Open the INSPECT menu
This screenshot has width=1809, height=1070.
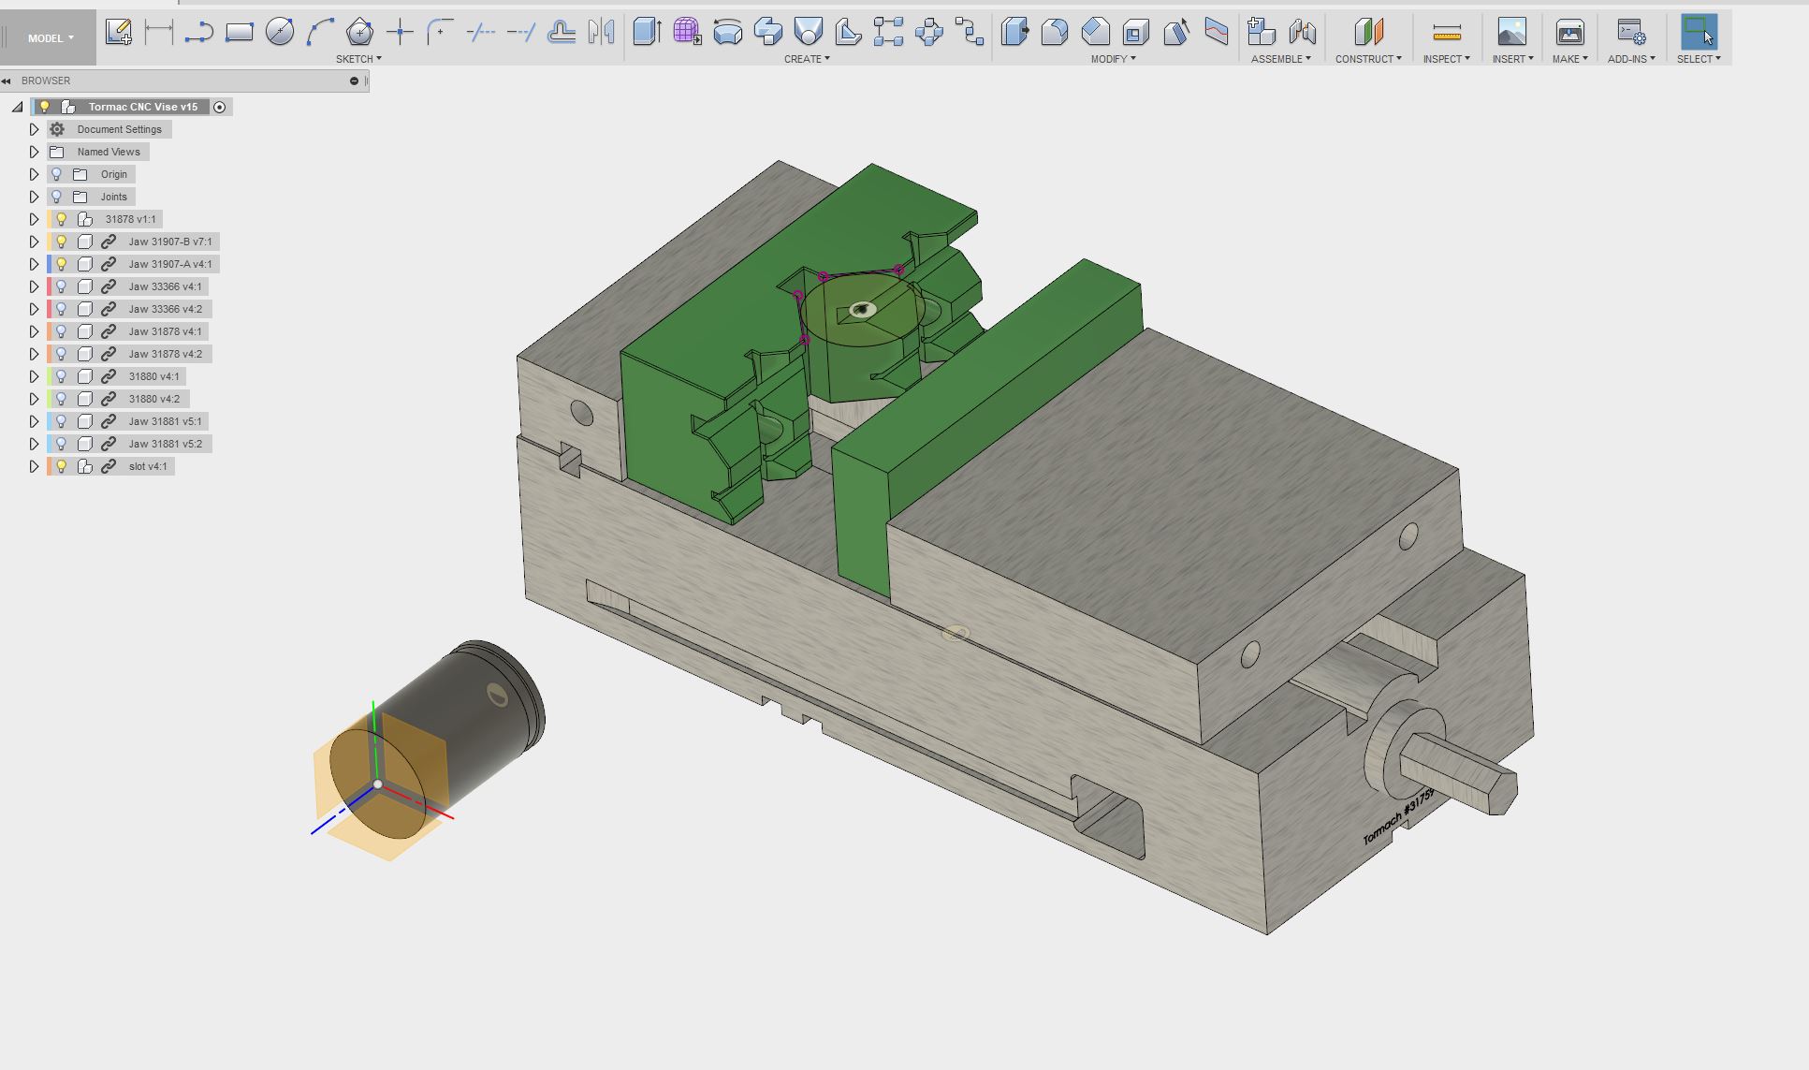pyautogui.click(x=1446, y=59)
